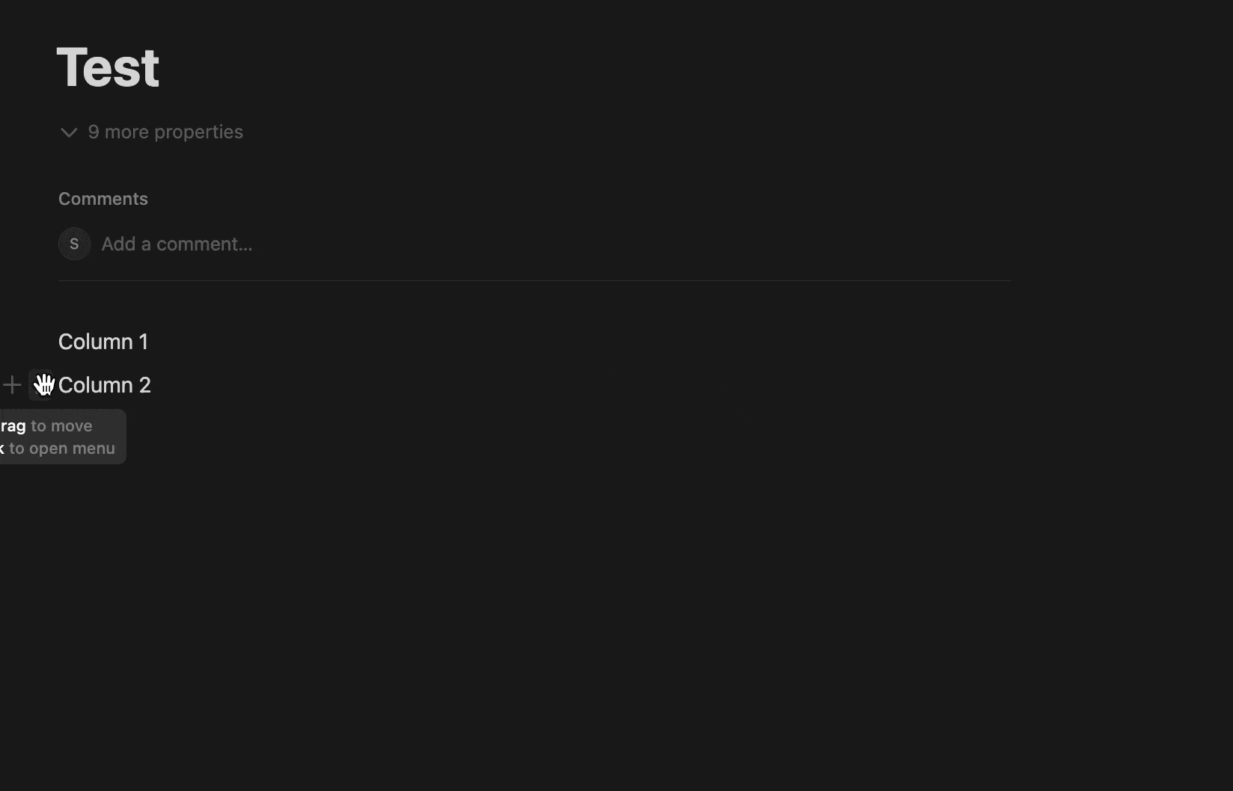Place cursor in 'Column 2' text block
This screenshot has height=791, width=1233.
(105, 385)
